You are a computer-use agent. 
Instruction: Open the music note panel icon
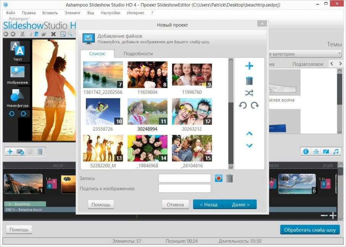pyautogui.click(x=336, y=151)
